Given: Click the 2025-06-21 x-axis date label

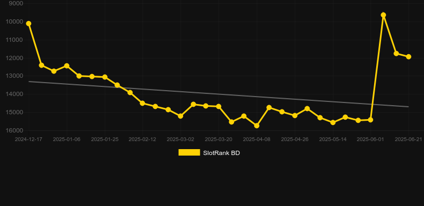Looking at the screenshot, I should (408, 139).
